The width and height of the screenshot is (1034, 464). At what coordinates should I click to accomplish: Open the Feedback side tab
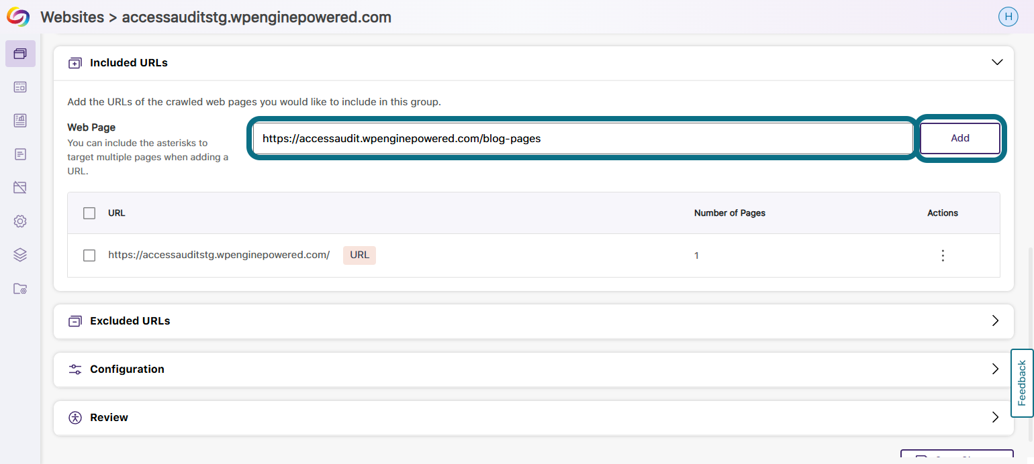tap(1022, 384)
